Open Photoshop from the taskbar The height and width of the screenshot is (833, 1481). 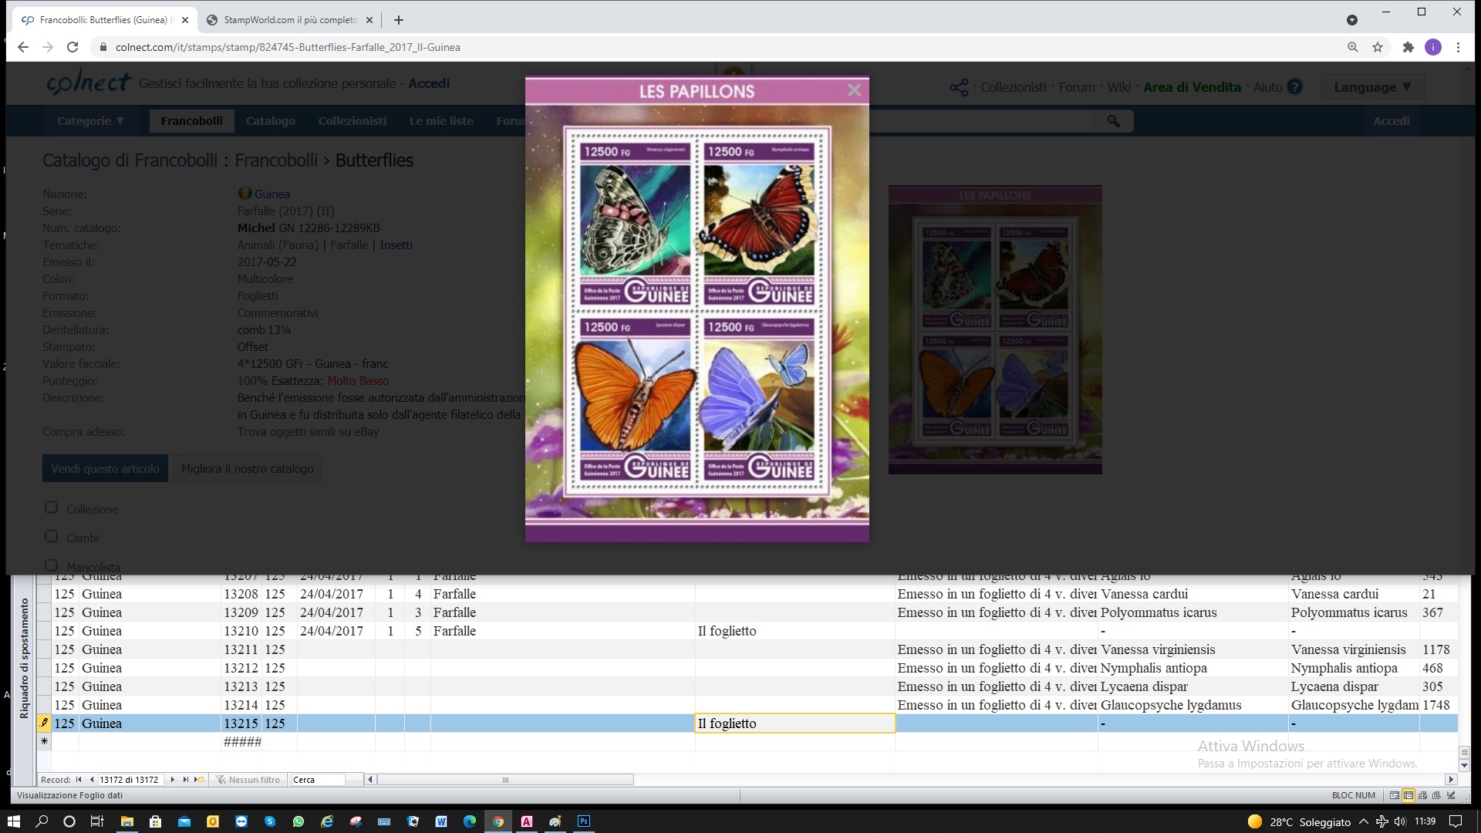point(584,821)
